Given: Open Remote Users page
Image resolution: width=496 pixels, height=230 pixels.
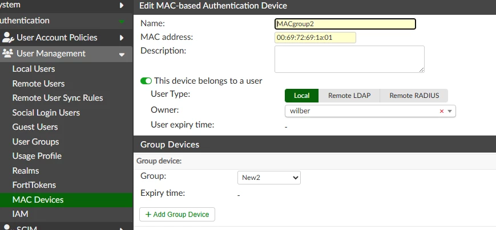Looking at the screenshot, I should [x=38, y=84].
